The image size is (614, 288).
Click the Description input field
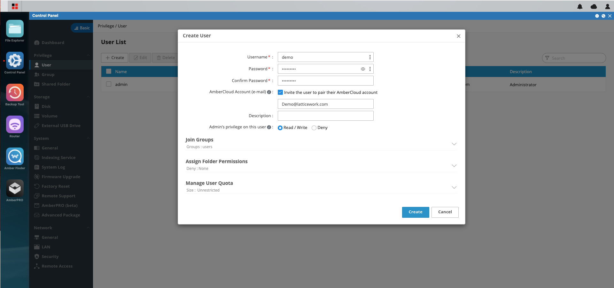click(x=325, y=116)
